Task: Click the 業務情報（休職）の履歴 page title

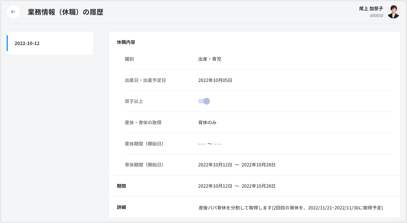Action: (x=65, y=12)
